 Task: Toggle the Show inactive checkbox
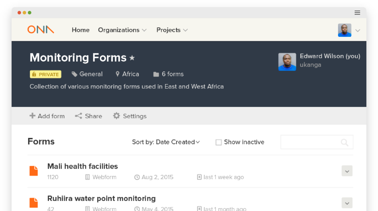tap(219, 142)
